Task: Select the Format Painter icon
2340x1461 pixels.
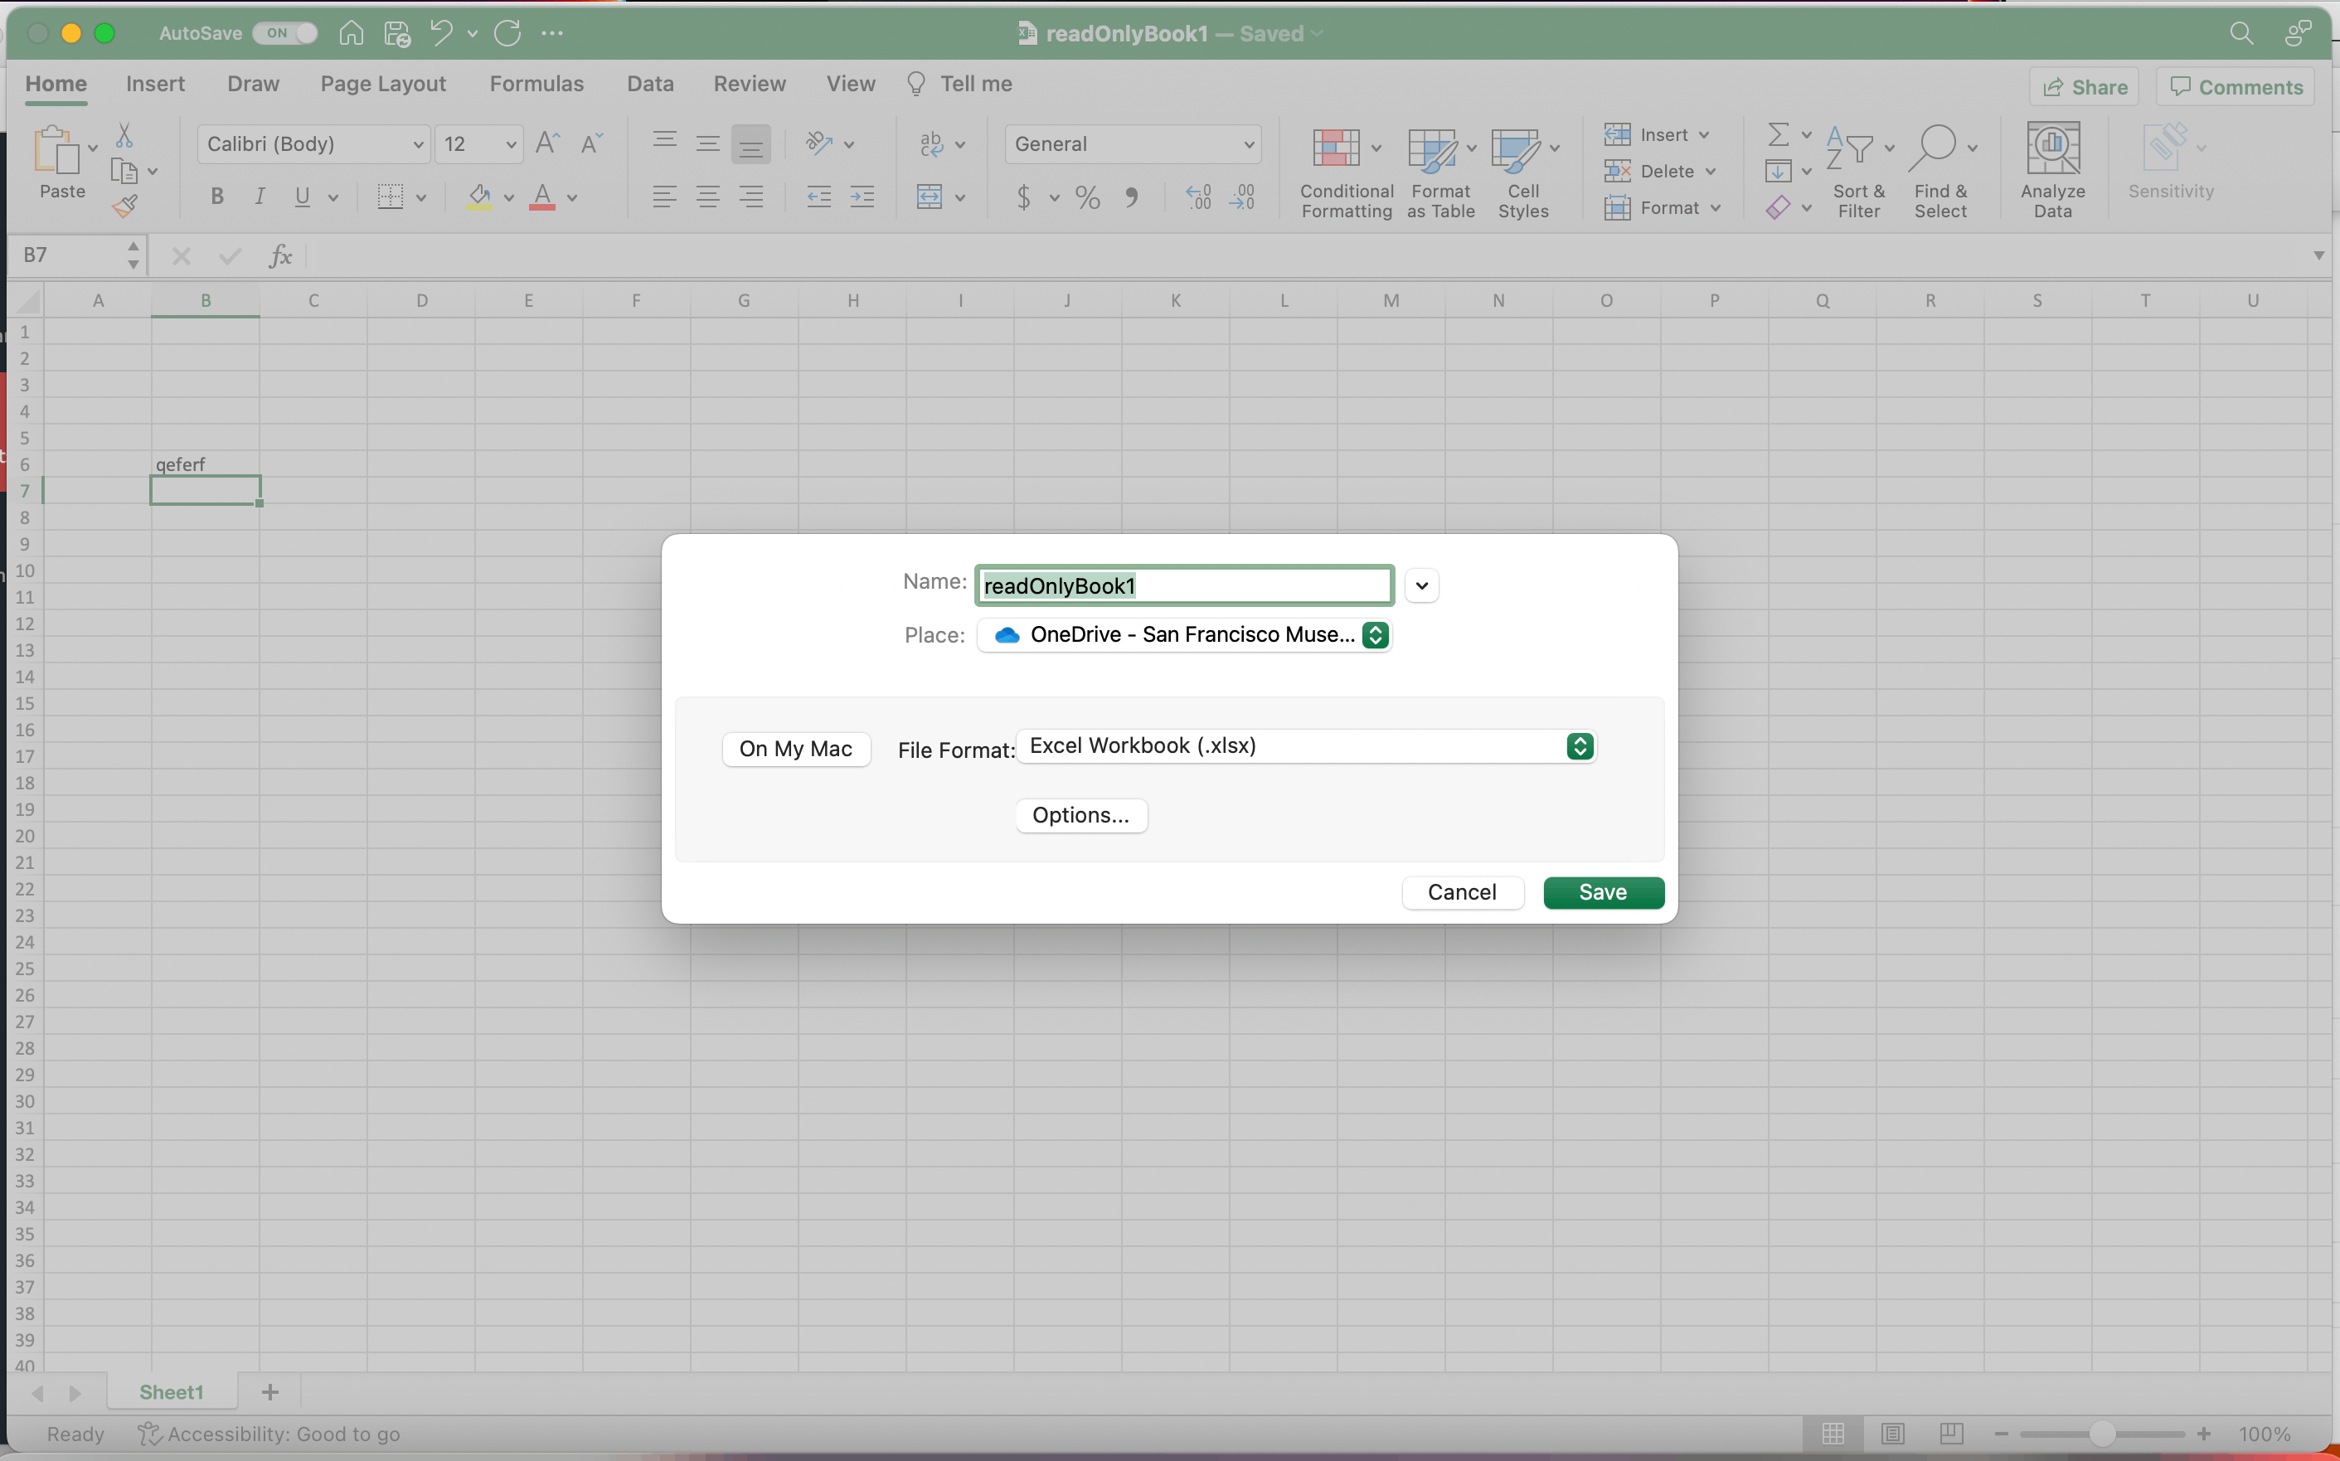Action: [125, 204]
